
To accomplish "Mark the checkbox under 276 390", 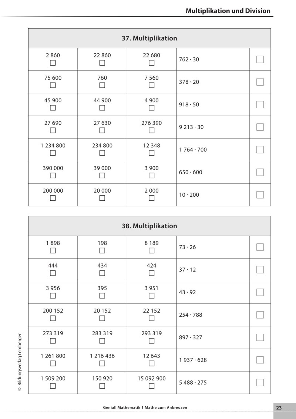I will coord(151,131).
